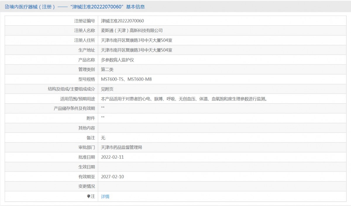Click the 结构及组成/主要组成成分 label
This screenshot has height=206, width=351.
pyautogui.click(x=71, y=89)
